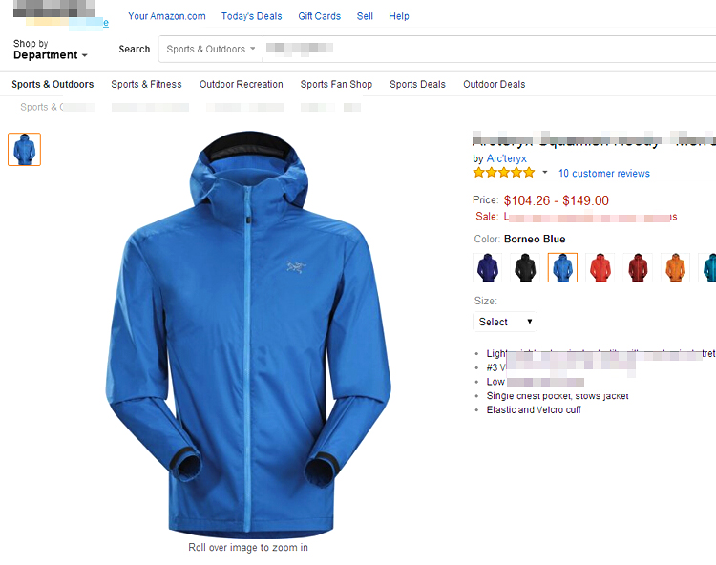Choose the Borneo Blue jacket swatch
Image resolution: width=716 pixels, height=565 pixels.
pyautogui.click(x=562, y=267)
